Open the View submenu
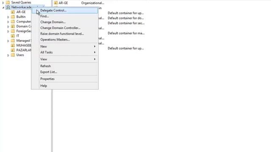This screenshot has width=271, height=152. click(65, 59)
